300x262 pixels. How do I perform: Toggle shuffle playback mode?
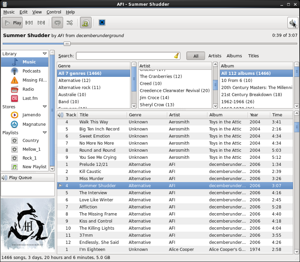tap(69, 23)
